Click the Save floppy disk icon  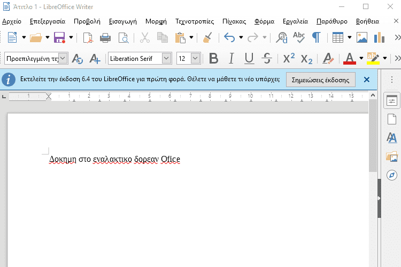tap(59, 37)
